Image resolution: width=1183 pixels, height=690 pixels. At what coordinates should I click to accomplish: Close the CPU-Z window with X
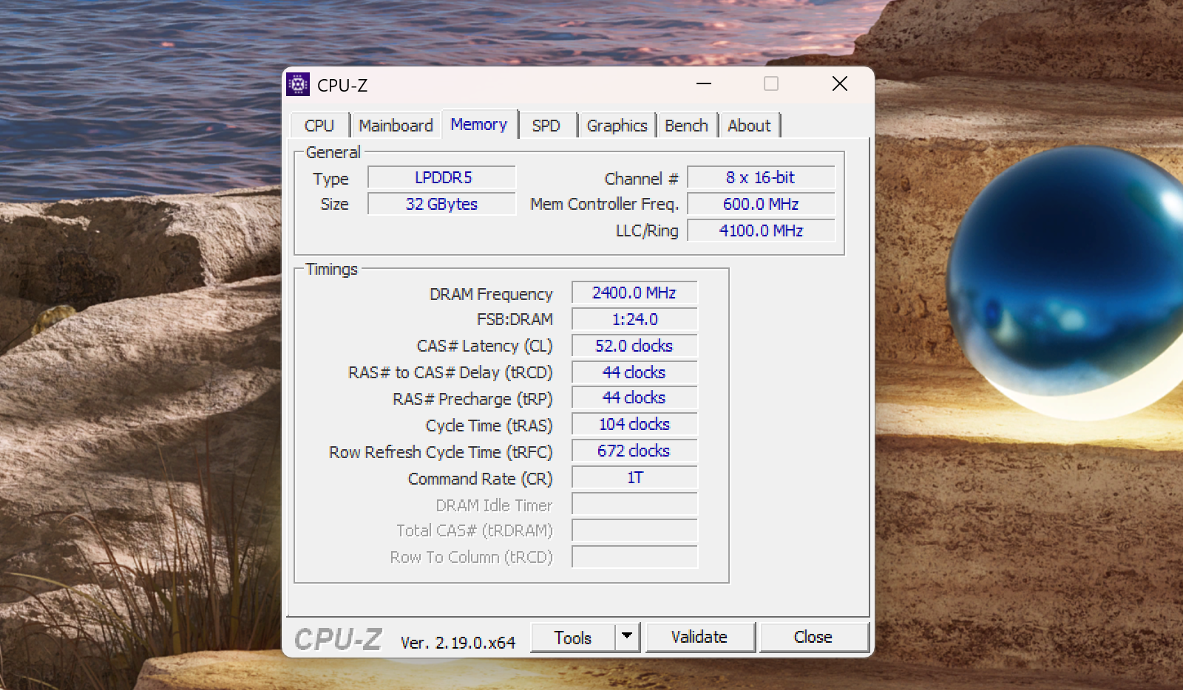840,84
